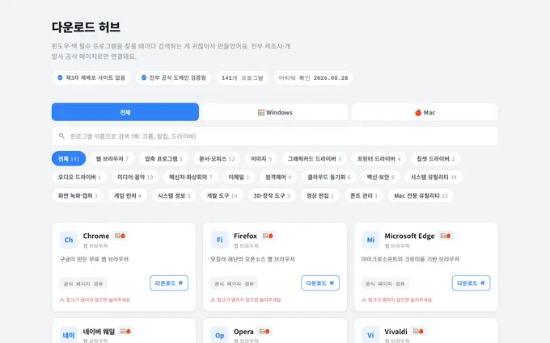Filter by Mac 전용 유틸리티 category
550x343 pixels.
421,195
